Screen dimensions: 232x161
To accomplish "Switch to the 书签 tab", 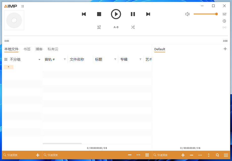I will tap(27, 49).
